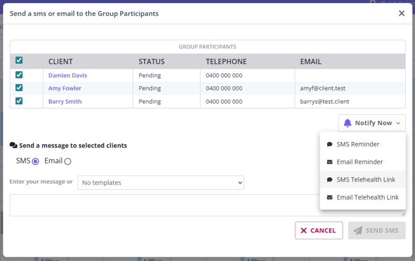Select the Email radio button
This screenshot has height=261, width=415.
point(68,161)
